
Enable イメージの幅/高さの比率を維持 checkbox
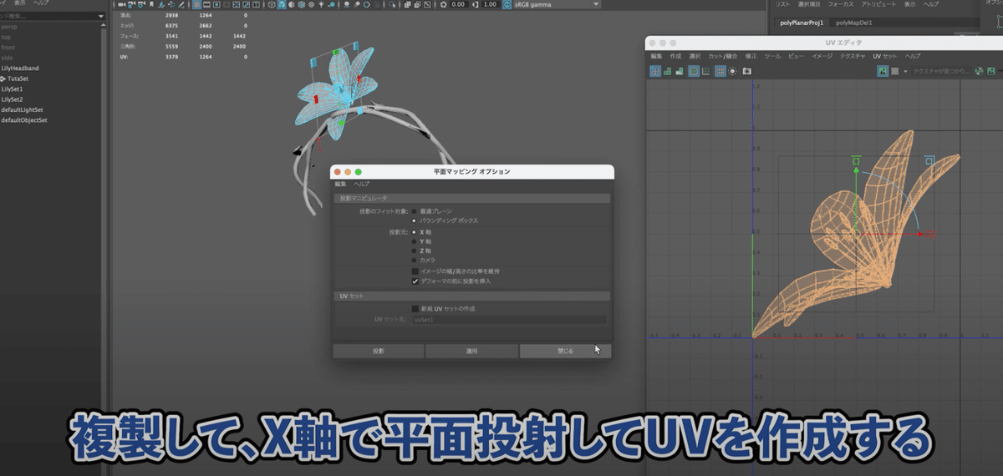click(415, 271)
